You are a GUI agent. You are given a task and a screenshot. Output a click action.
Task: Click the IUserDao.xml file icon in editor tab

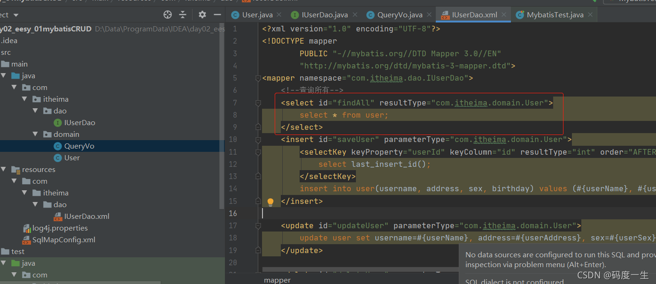click(444, 15)
